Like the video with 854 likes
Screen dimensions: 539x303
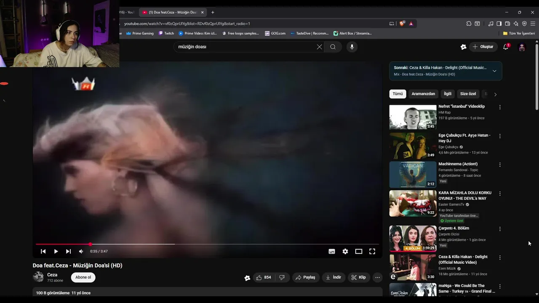click(264, 277)
